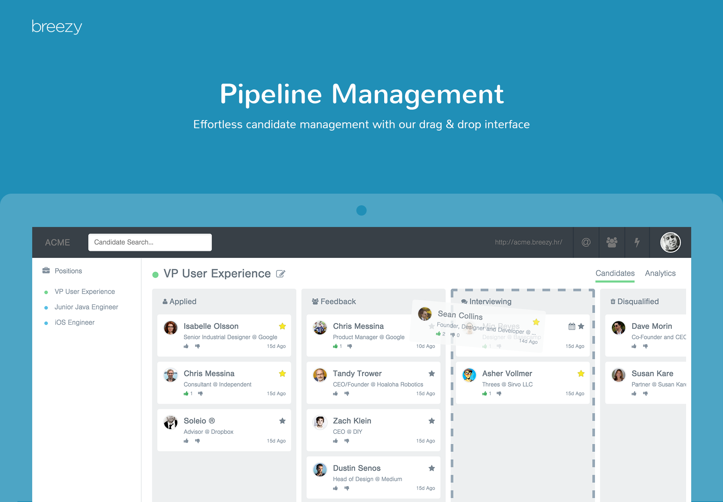Thumbs up Isabelle Olsson's card

pyautogui.click(x=186, y=346)
